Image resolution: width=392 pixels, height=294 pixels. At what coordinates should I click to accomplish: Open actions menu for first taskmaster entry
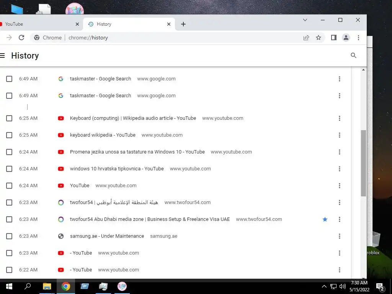coord(339,79)
